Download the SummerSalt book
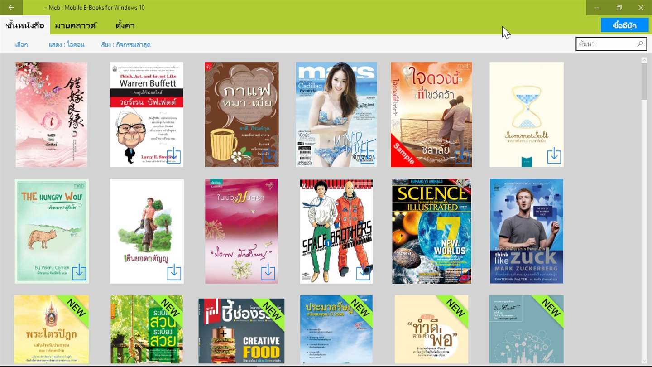The width and height of the screenshot is (652, 367). click(554, 156)
